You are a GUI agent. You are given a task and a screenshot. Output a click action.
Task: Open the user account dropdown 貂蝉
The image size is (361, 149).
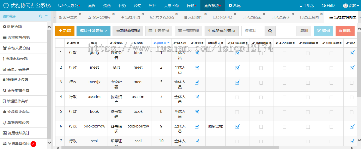click(x=351, y=6)
